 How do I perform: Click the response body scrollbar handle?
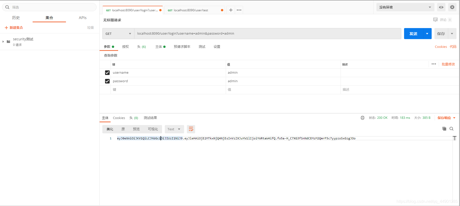click(x=454, y=138)
